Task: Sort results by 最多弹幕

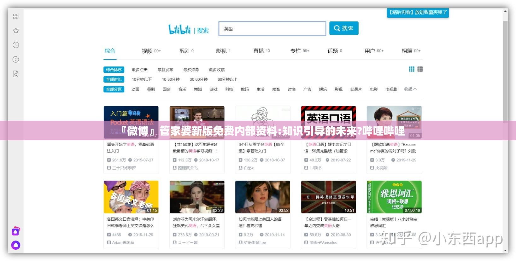Action: [191, 70]
